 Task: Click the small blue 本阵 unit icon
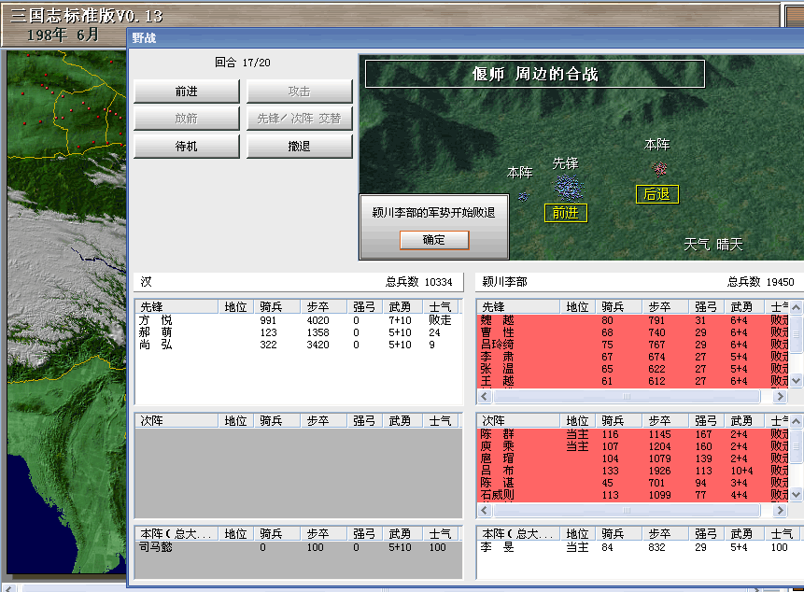click(523, 196)
